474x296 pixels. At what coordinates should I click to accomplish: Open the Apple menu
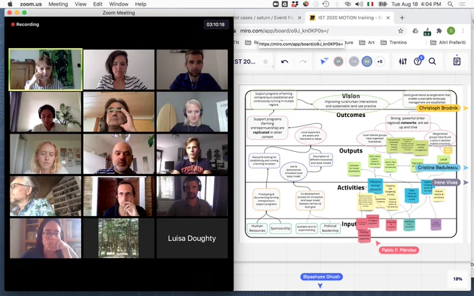[x=10, y=4]
